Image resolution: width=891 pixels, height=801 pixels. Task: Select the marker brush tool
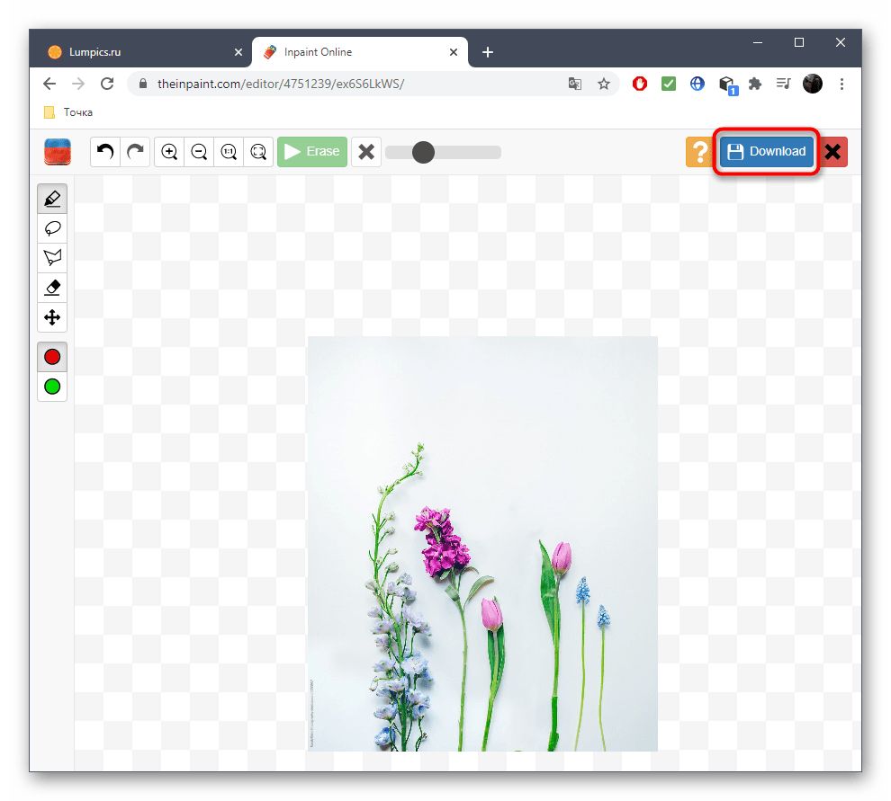pyautogui.click(x=52, y=199)
